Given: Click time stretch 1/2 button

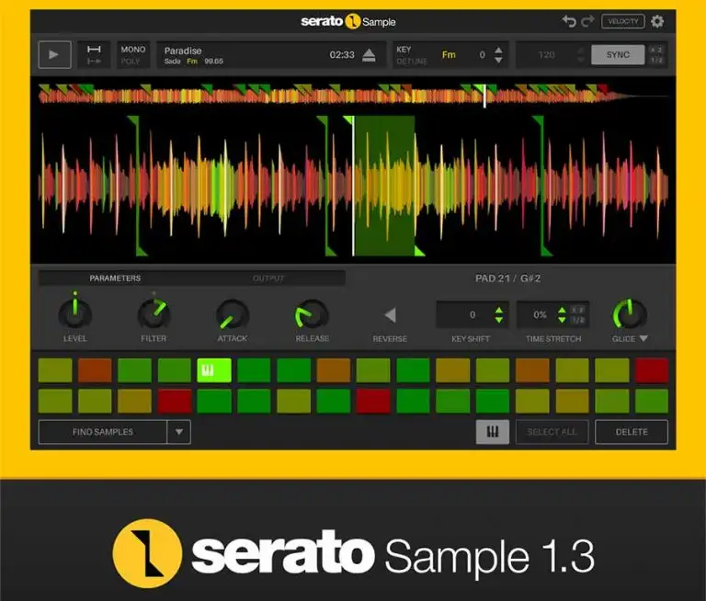Looking at the screenshot, I should tap(577, 320).
